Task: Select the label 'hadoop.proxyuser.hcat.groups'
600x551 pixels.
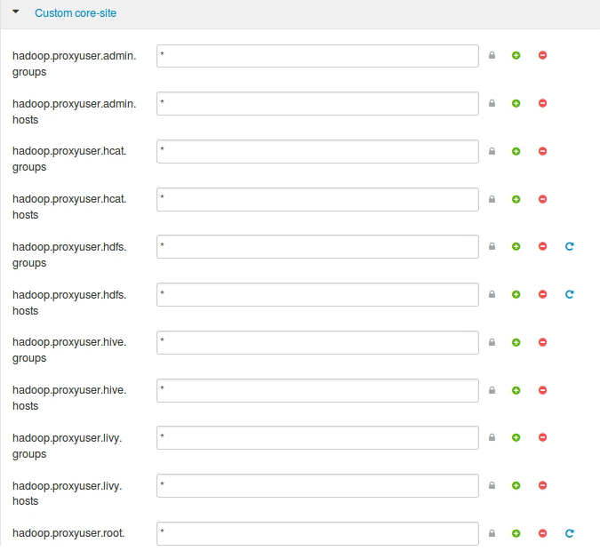Action: [x=69, y=159]
